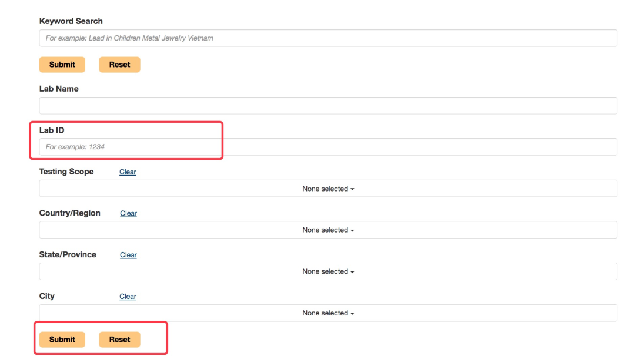Clear the Testing Scope selection
Screen dimensions: 635x356
coord(128,172)
